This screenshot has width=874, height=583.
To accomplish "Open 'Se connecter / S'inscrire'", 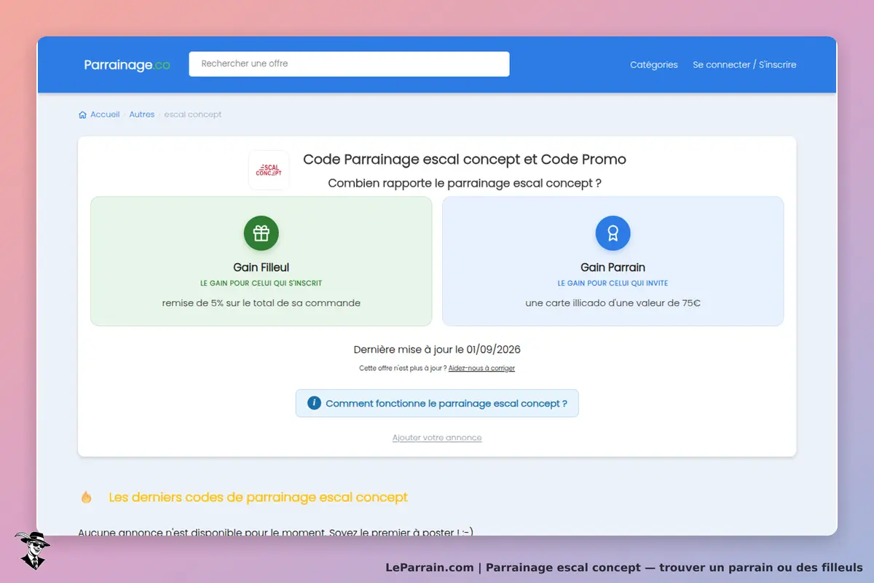I will click(744, 65).
